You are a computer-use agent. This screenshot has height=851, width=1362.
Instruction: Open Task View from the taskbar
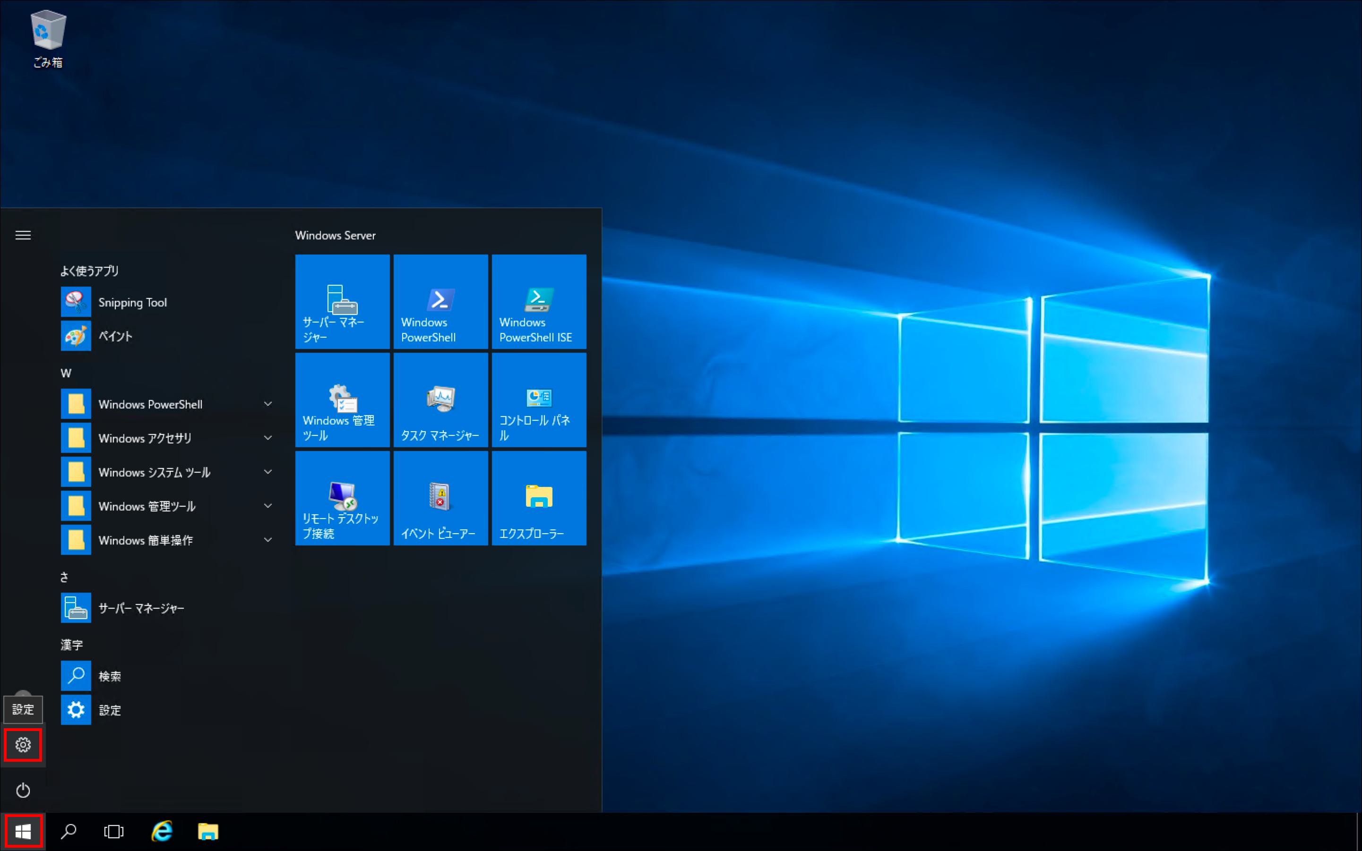point(114,831)
